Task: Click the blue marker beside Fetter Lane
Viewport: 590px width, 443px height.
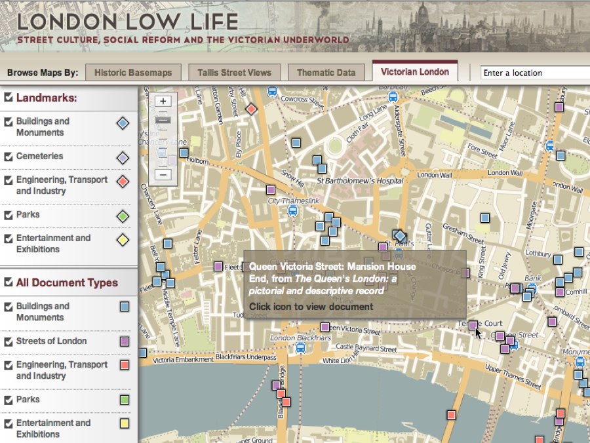Action: point(167,243)
